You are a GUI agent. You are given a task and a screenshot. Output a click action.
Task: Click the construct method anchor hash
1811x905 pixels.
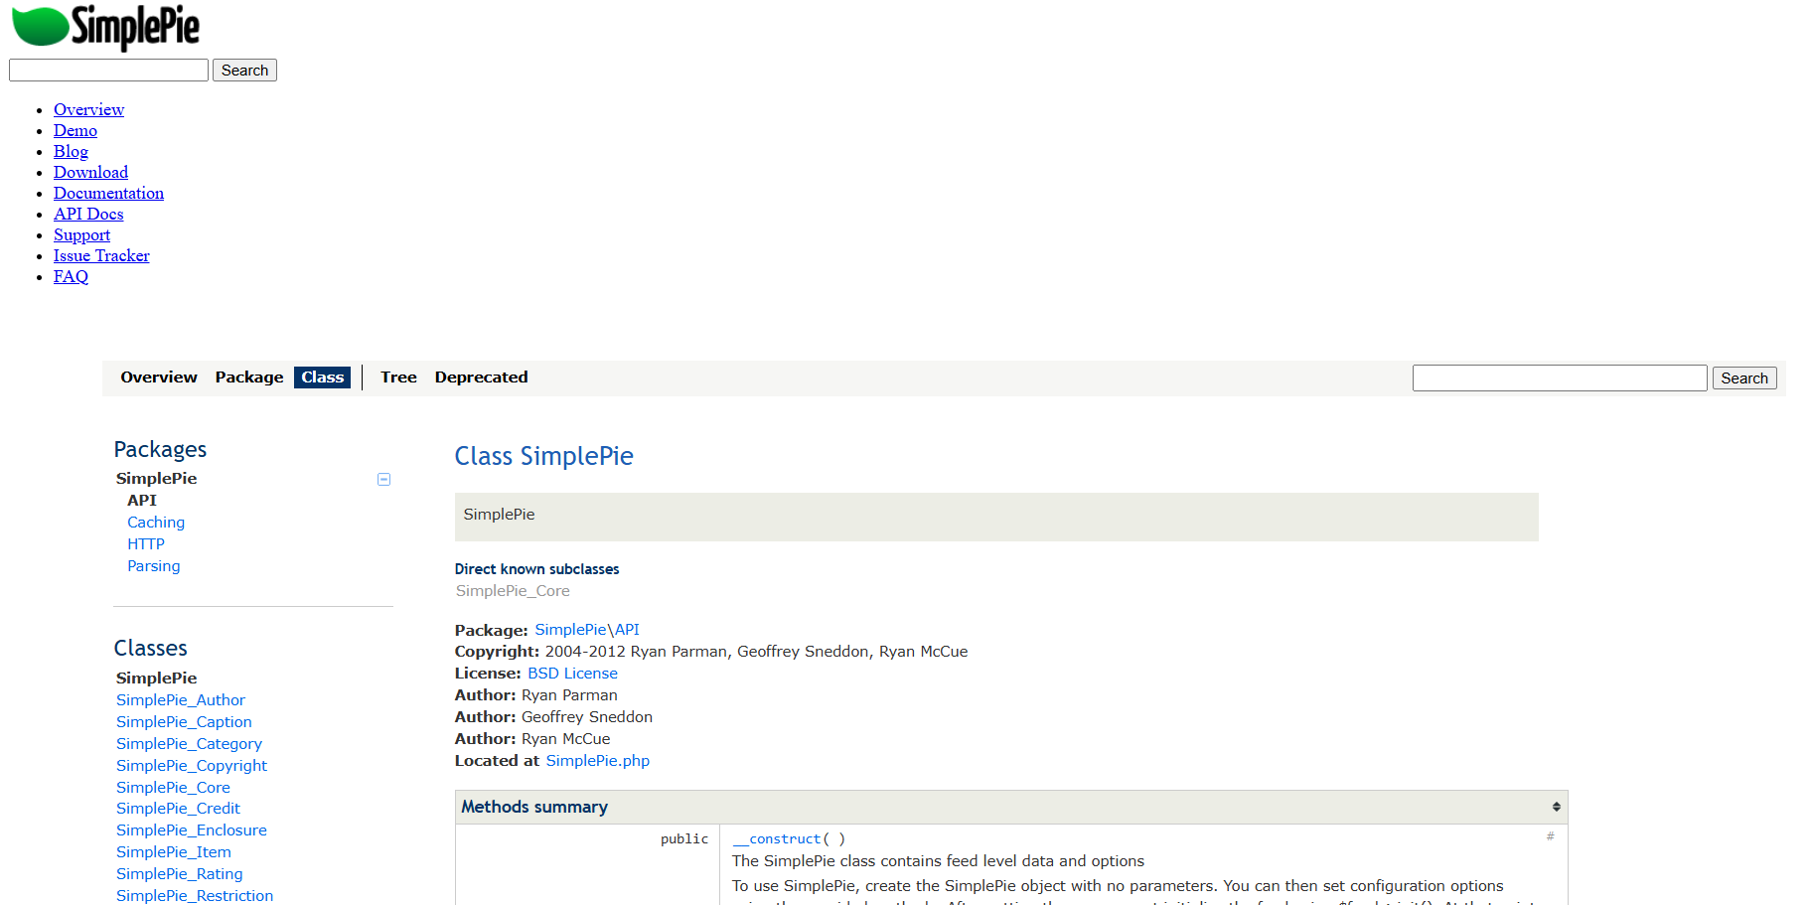1550,836
